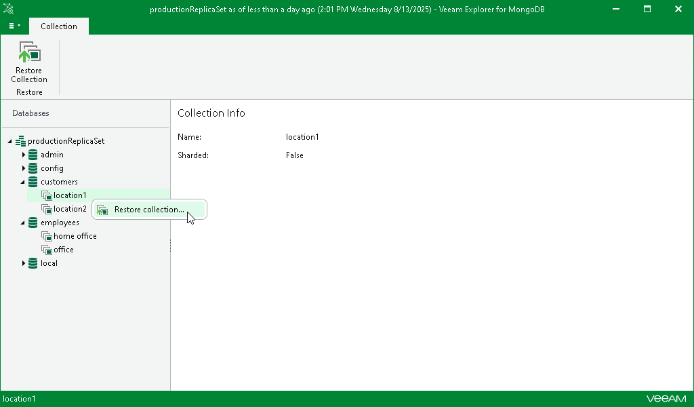Select the customers database label
The width and height of the screenshot is (694, 407).
(59, 182)
